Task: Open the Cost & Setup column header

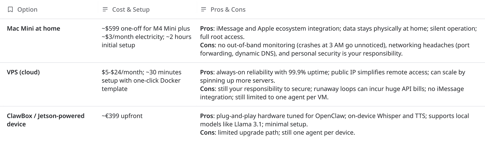Action: [x=131, y=10]
